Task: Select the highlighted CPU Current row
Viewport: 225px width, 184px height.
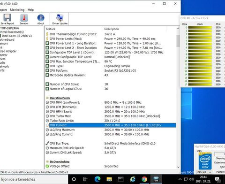Action: pyautogui.click(x=112, y=125)
